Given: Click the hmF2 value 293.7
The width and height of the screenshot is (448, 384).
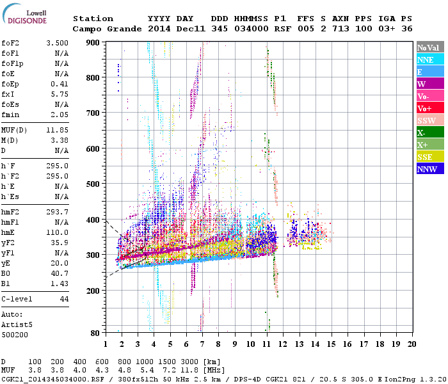Looking at the screenshot, I should click(x=58, y=212).
